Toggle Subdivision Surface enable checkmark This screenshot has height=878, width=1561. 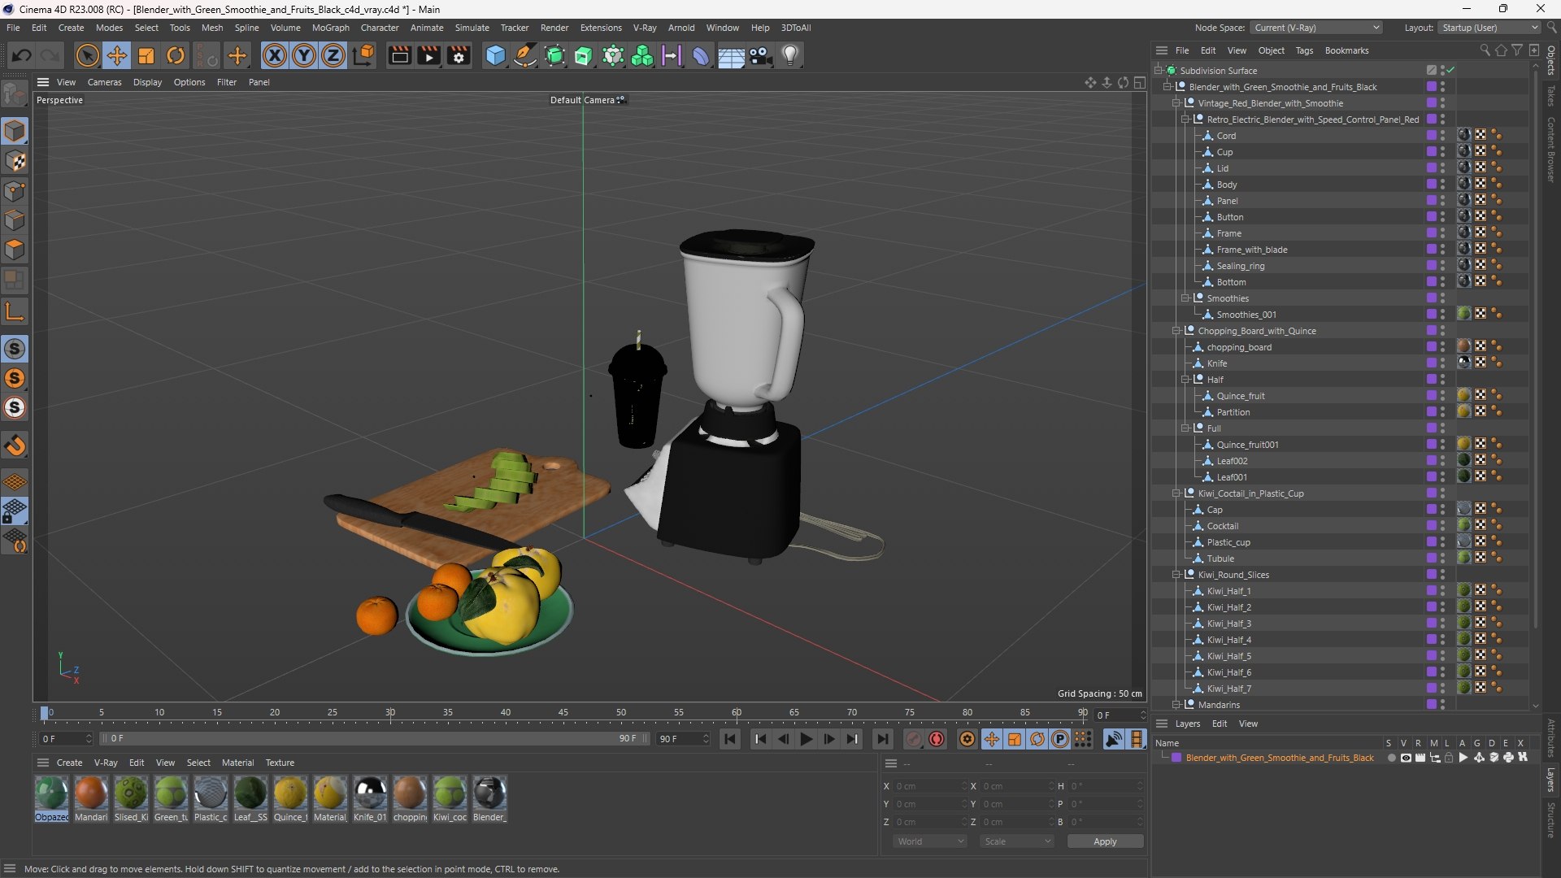[x=1450, y=71]
